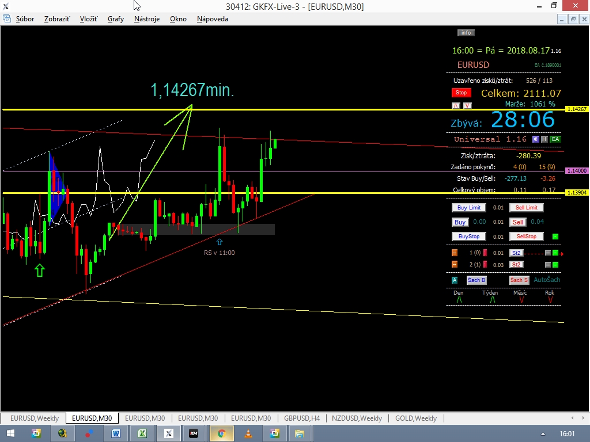Click the green square on the red St2 row

pos(555,265)
